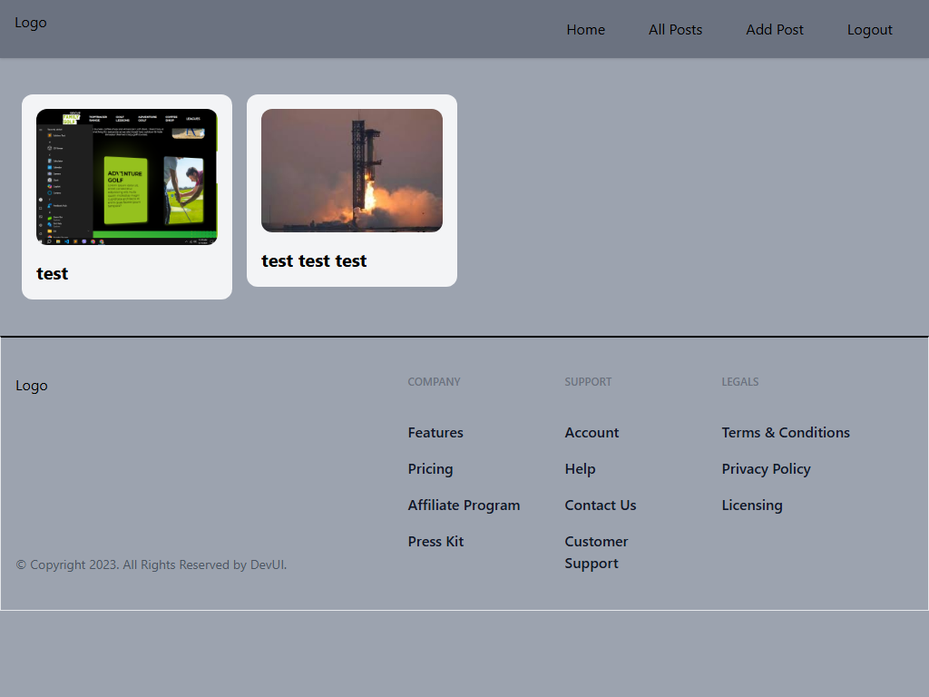
Task: Open the golf screenshot post thumbnail
Action: tap(127, 177)
